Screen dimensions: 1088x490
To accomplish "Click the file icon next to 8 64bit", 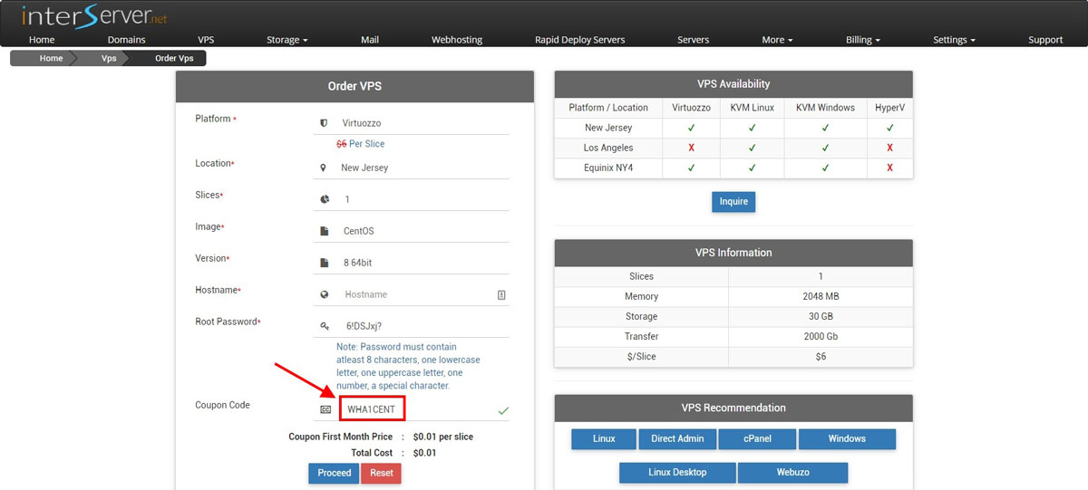I will click(324, 263).
